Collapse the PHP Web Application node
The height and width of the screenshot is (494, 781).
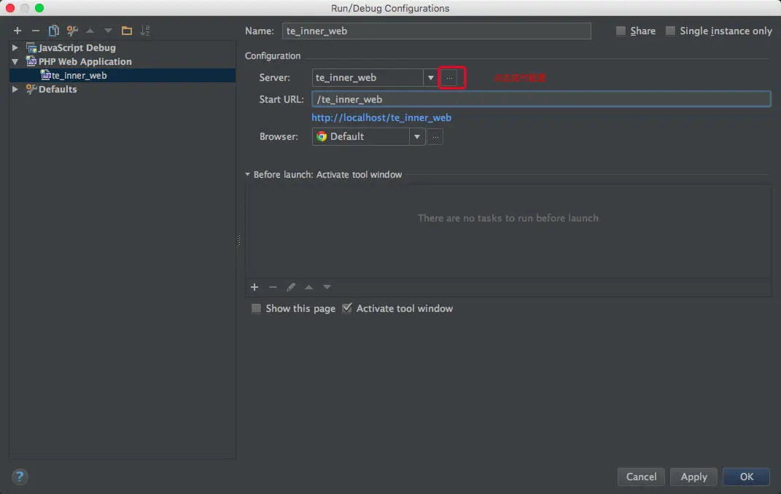coord(15,62)
